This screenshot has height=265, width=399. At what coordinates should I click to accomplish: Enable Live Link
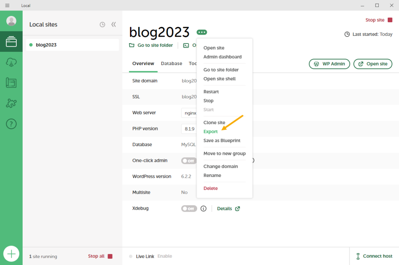point(164,256)
